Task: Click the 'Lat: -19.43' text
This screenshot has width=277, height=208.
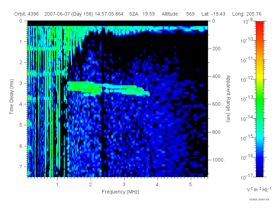Action: [213, 14]
